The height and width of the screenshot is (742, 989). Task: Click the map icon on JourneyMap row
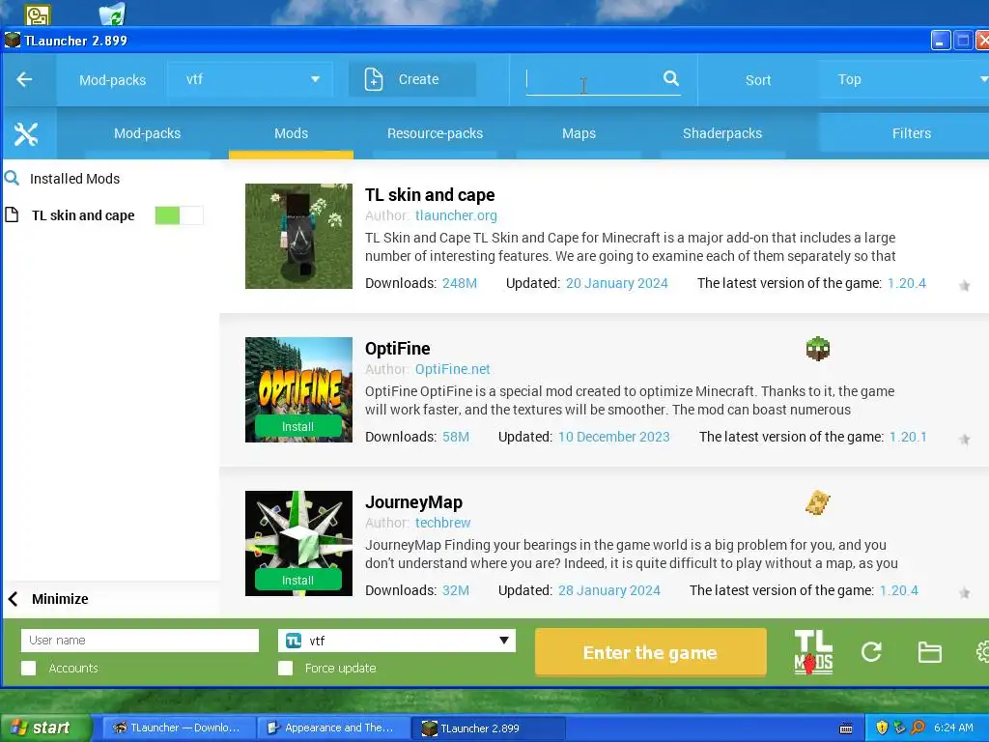tap(818, 502)
